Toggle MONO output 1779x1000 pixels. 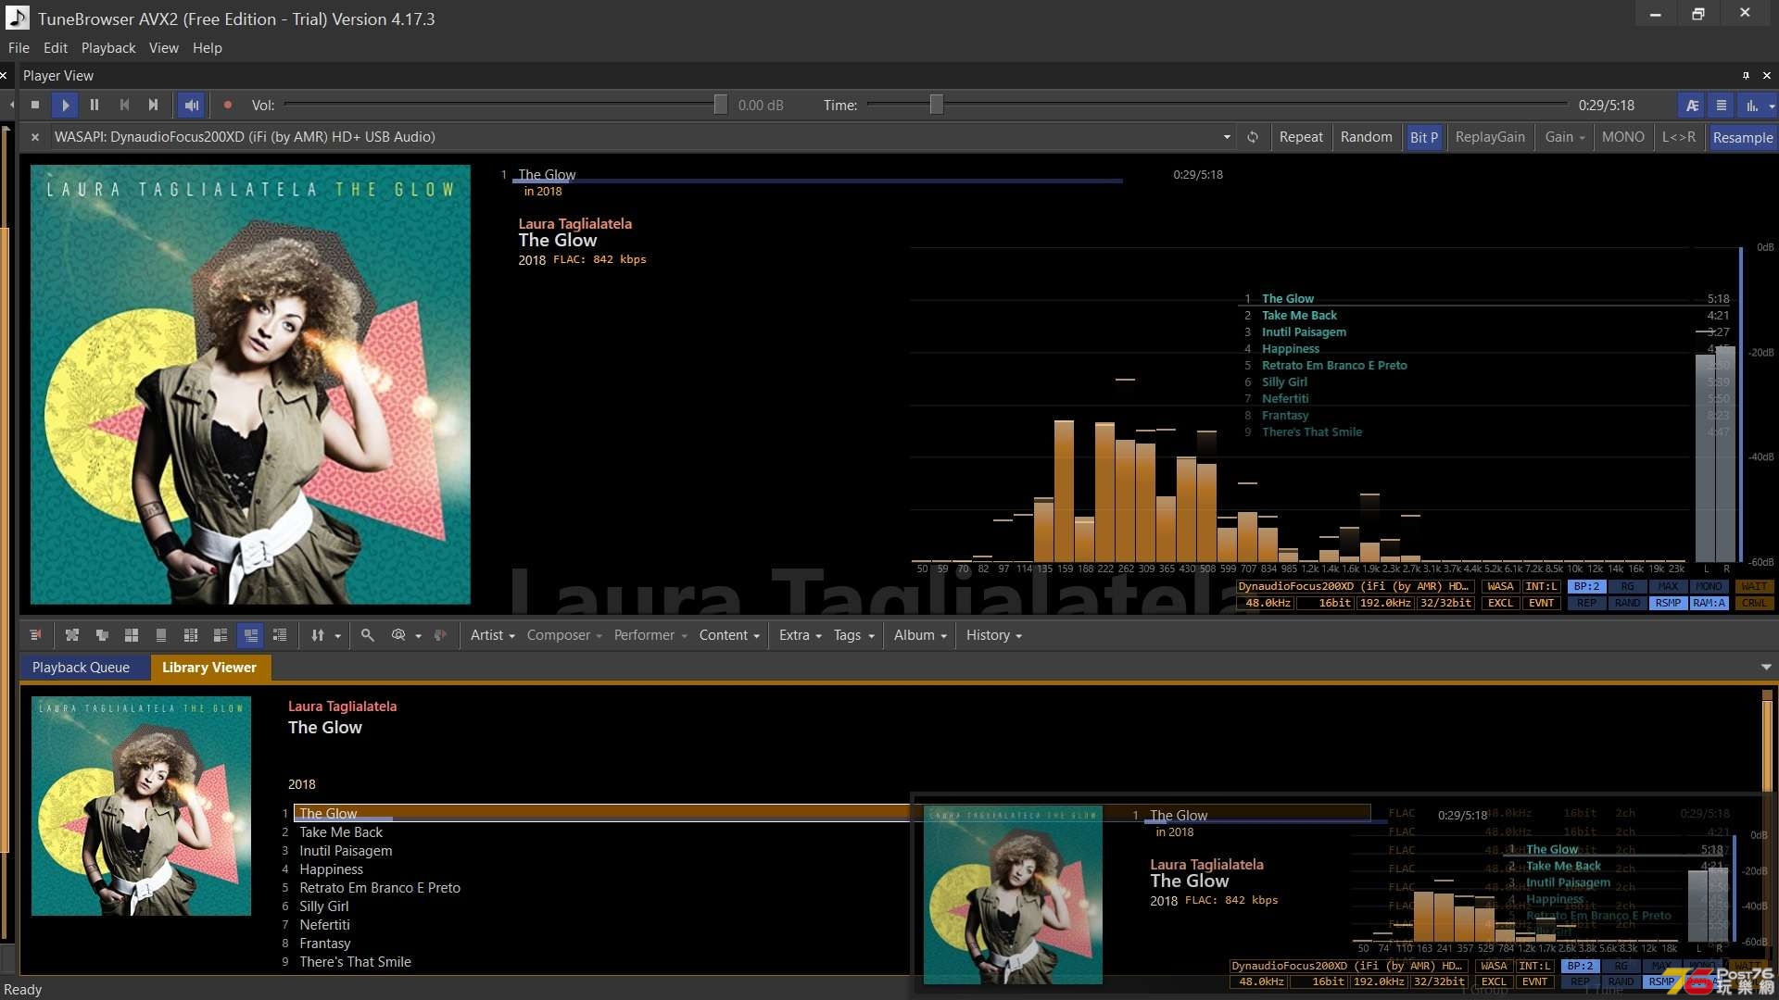pyautogui.click(x=1623, y=137)
